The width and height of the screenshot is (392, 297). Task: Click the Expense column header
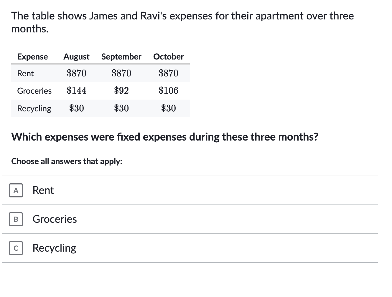click(32, 57)
